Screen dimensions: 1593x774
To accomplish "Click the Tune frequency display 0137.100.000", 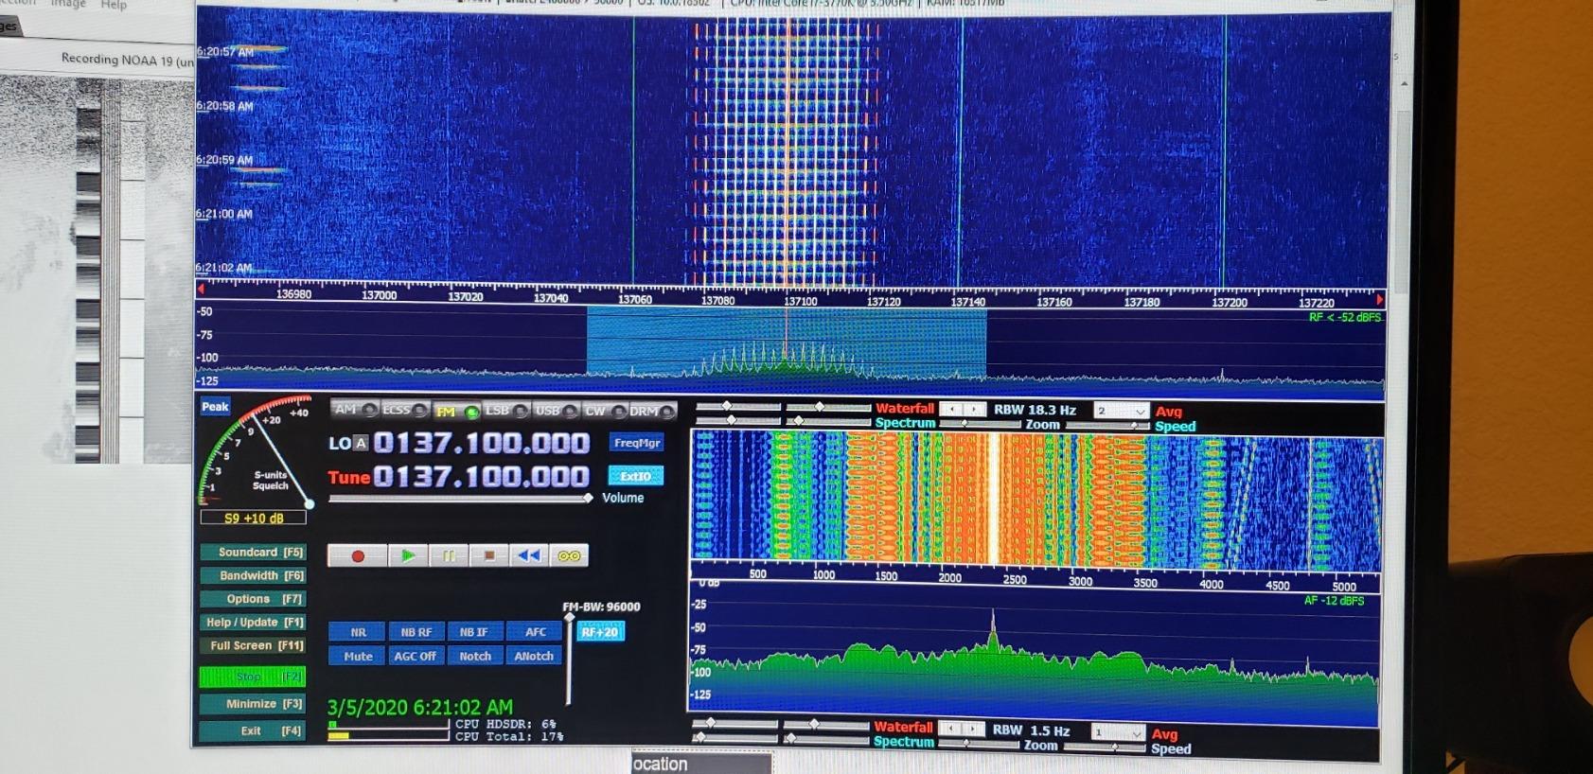I will [x=481, y=476].
